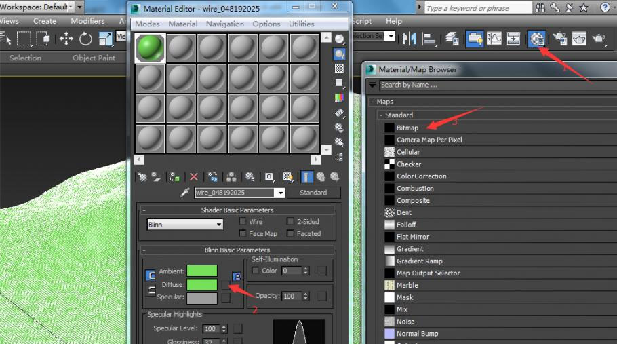Viewport: 617px width, 344px height.
Task: Toggle the Ambient-Diffuse color lock button
Action: (151, 275)
